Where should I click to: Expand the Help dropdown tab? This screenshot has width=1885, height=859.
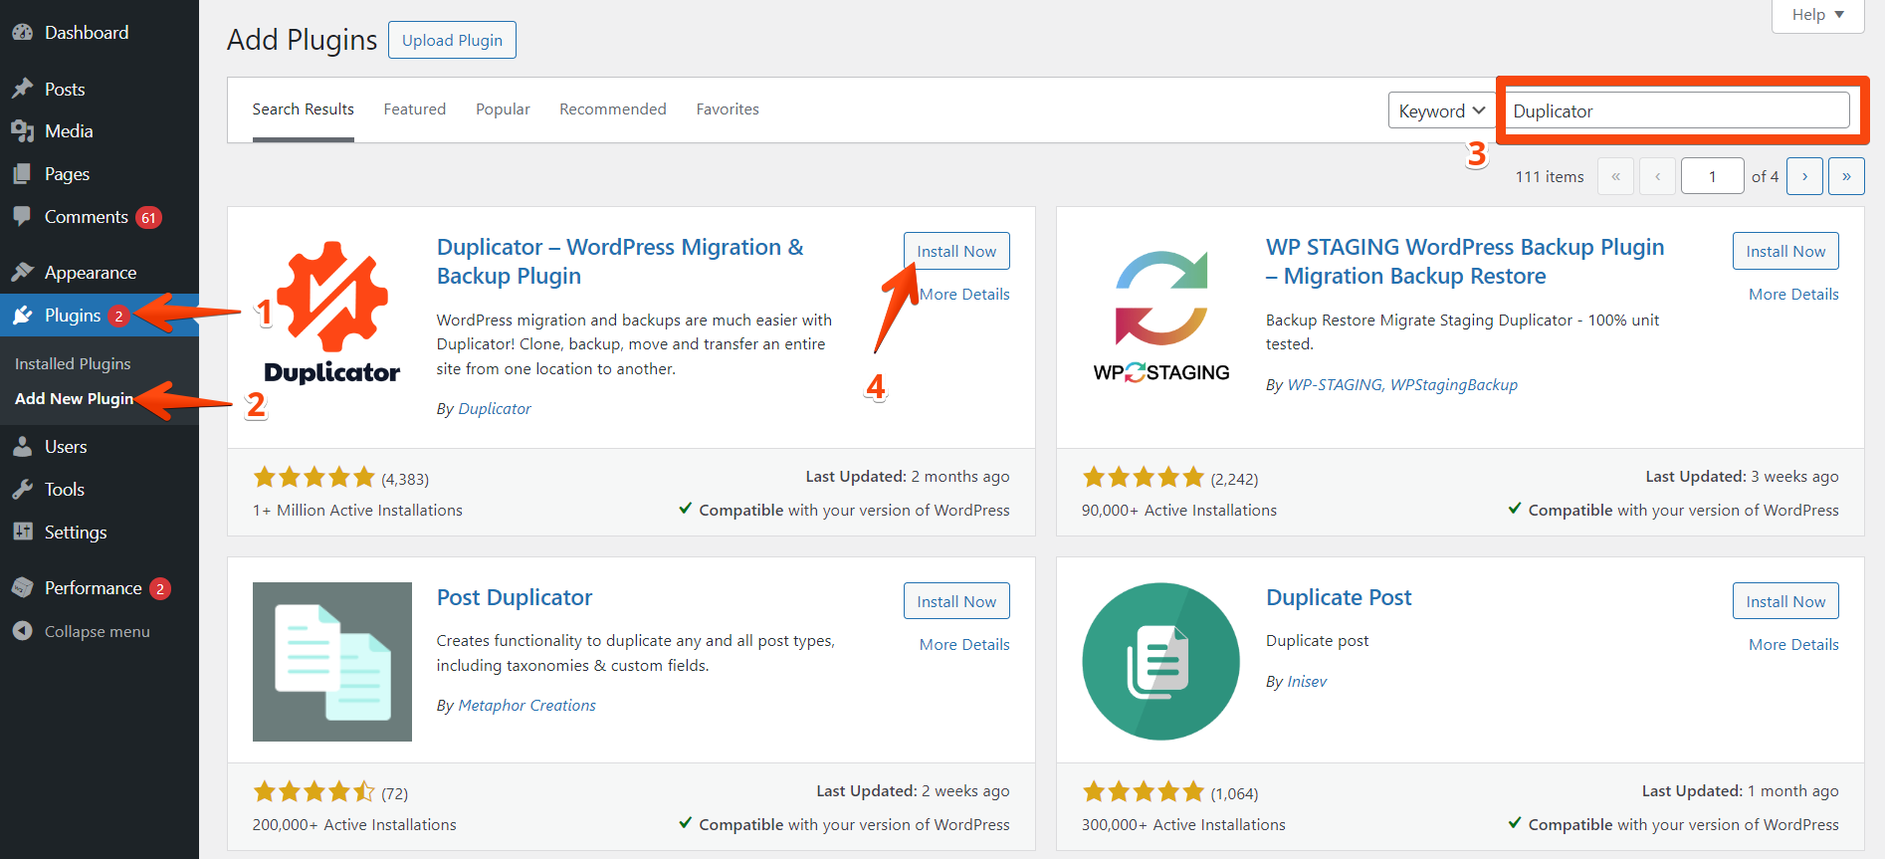(x=1817, y=15)
